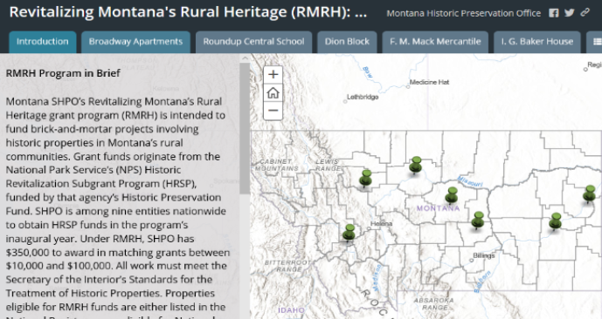Viewport: 602px width, 319px height.
Task: Share the story map on Facebook
Action: [x=554, y=13]
